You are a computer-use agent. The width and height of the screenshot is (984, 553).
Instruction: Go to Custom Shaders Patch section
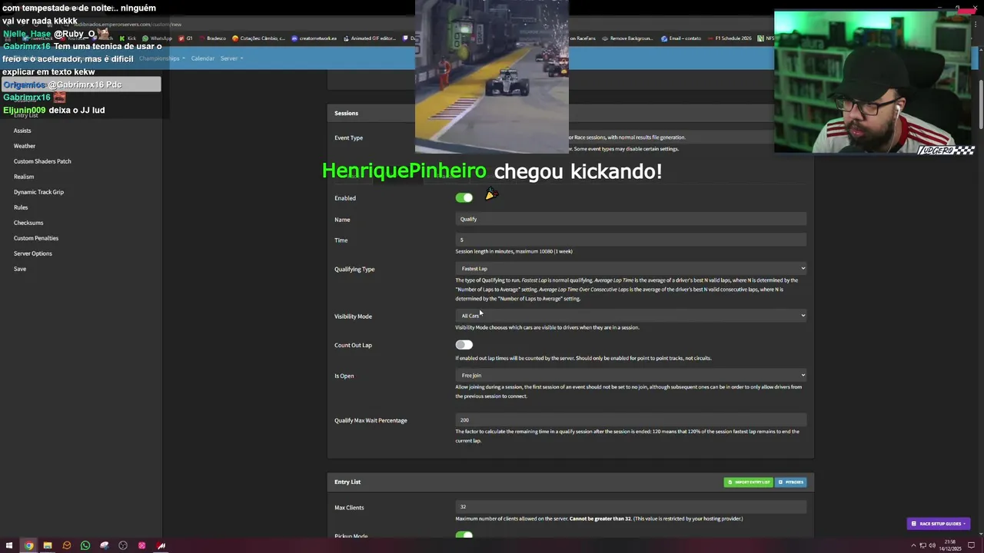42,161
